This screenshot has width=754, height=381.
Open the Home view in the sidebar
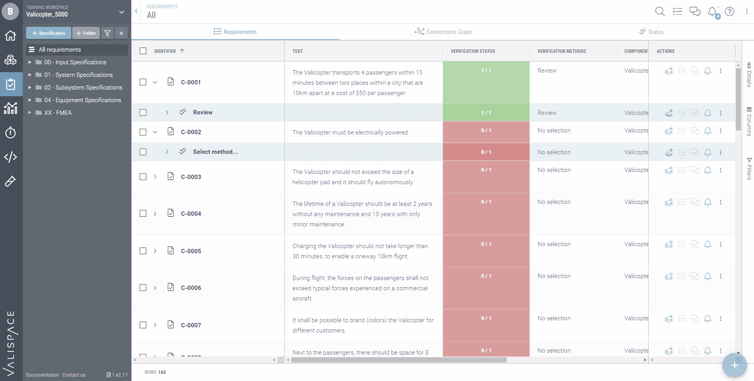(11, 35)
